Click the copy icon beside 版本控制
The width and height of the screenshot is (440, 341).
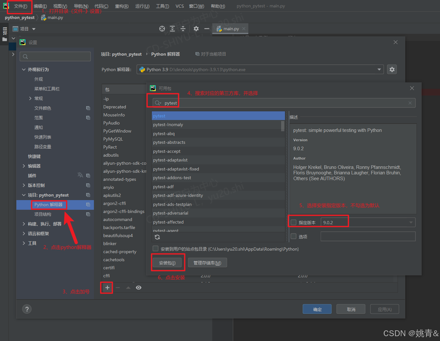pos(88,185)
